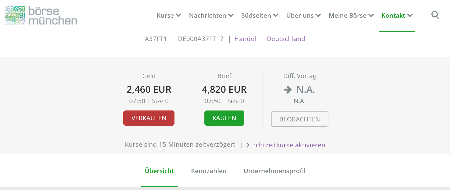Expand the Meine Börse menu

pyautogui.click(x=351, y=15)
